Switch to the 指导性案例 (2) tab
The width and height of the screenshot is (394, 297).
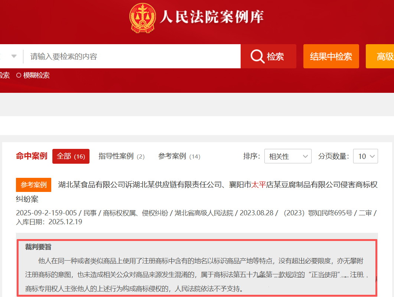coord(121,156)
